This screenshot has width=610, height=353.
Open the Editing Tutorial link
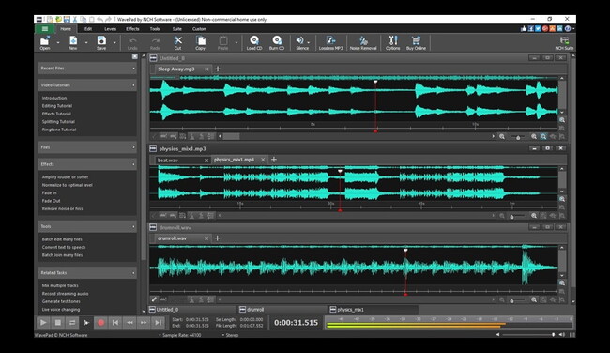tap(57, 106)
